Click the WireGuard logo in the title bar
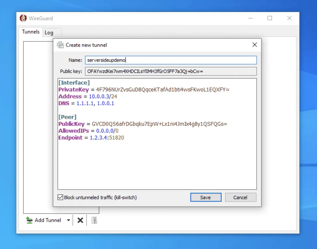The height and width of the screenshot is (249, 317). coord(23,18)
